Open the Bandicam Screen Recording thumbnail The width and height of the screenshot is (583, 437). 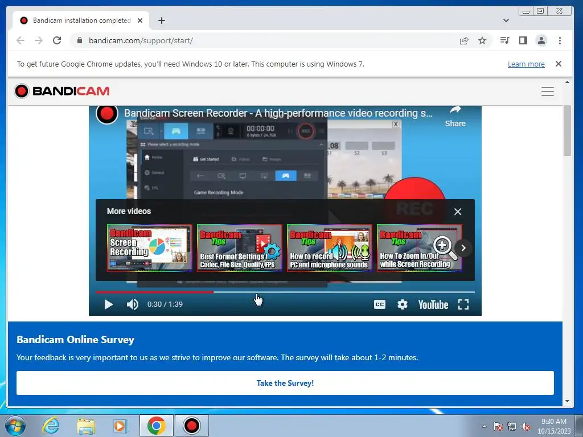click(x=150, y=248)
